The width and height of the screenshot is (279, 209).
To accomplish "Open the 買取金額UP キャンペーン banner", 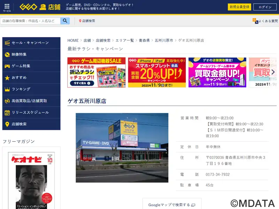I will 217,72.
